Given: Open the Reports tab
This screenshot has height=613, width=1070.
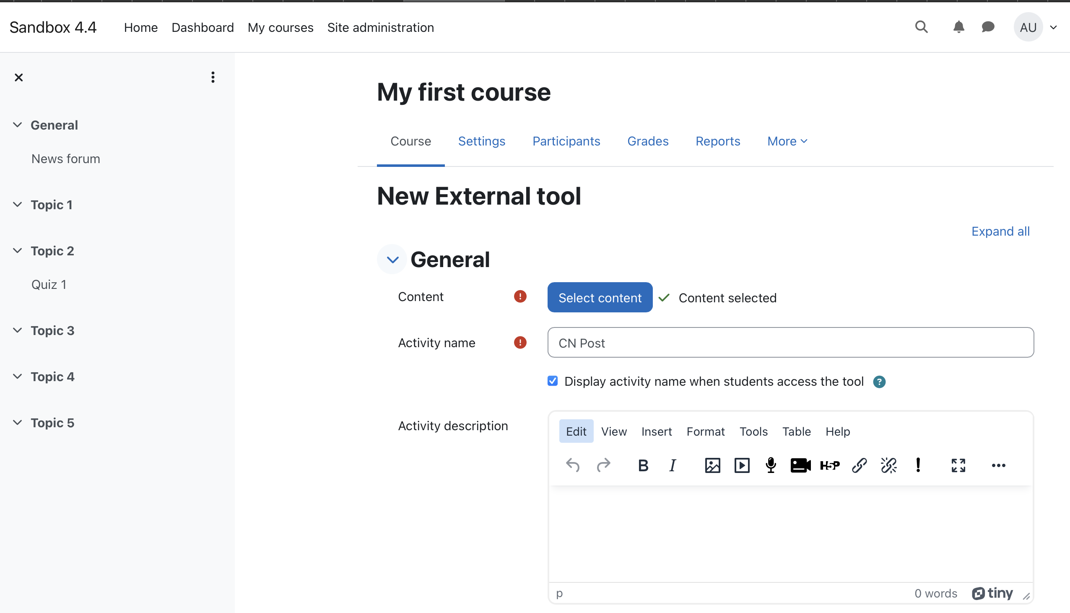Looking at the screenshot, I should [718, 141].
